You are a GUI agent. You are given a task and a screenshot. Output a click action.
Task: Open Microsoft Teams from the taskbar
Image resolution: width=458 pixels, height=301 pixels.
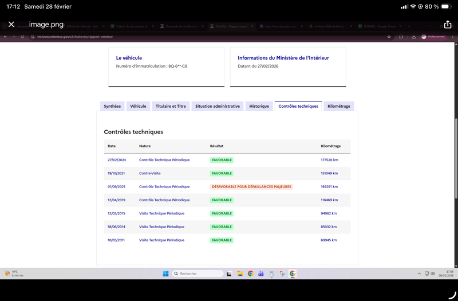click(x=261, y=273)
